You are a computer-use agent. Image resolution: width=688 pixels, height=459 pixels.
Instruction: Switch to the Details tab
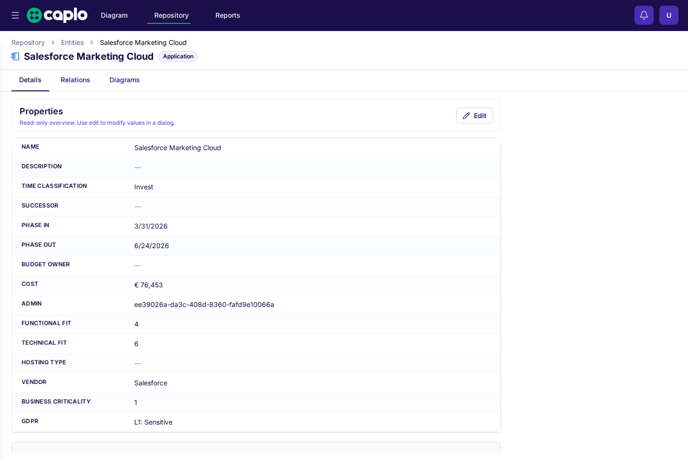(x=30, y=80)
